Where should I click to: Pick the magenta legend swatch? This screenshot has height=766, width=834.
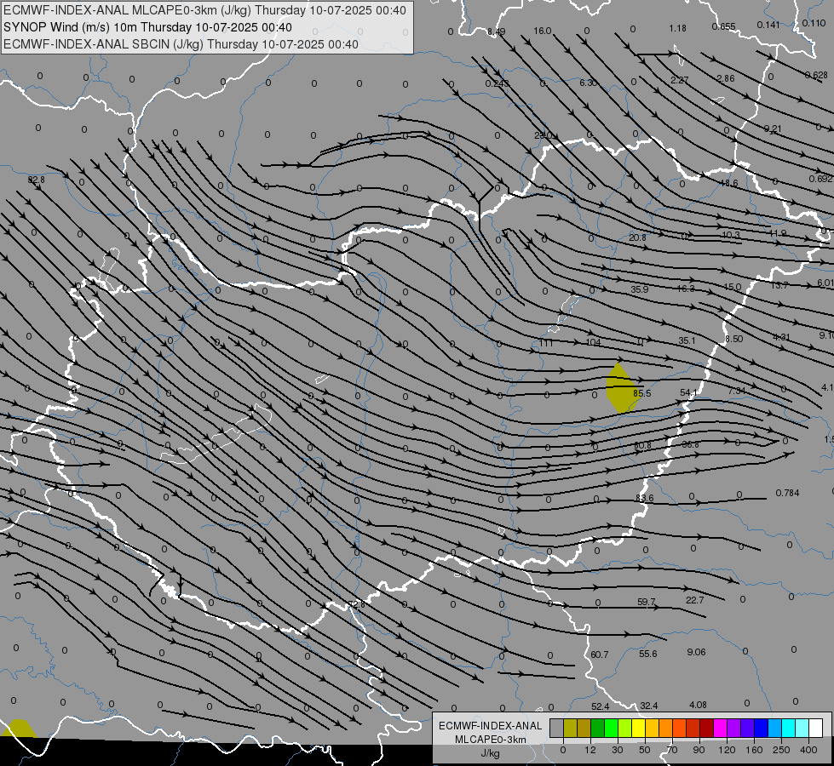720,728
